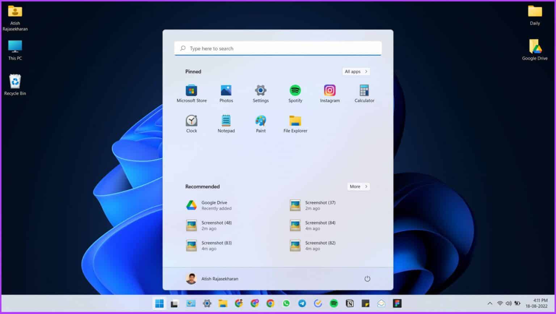The image size is (556, 314).
Task: Open File Explorer from pinned apps
Action: pyautogui.click(x=295, y=124)
